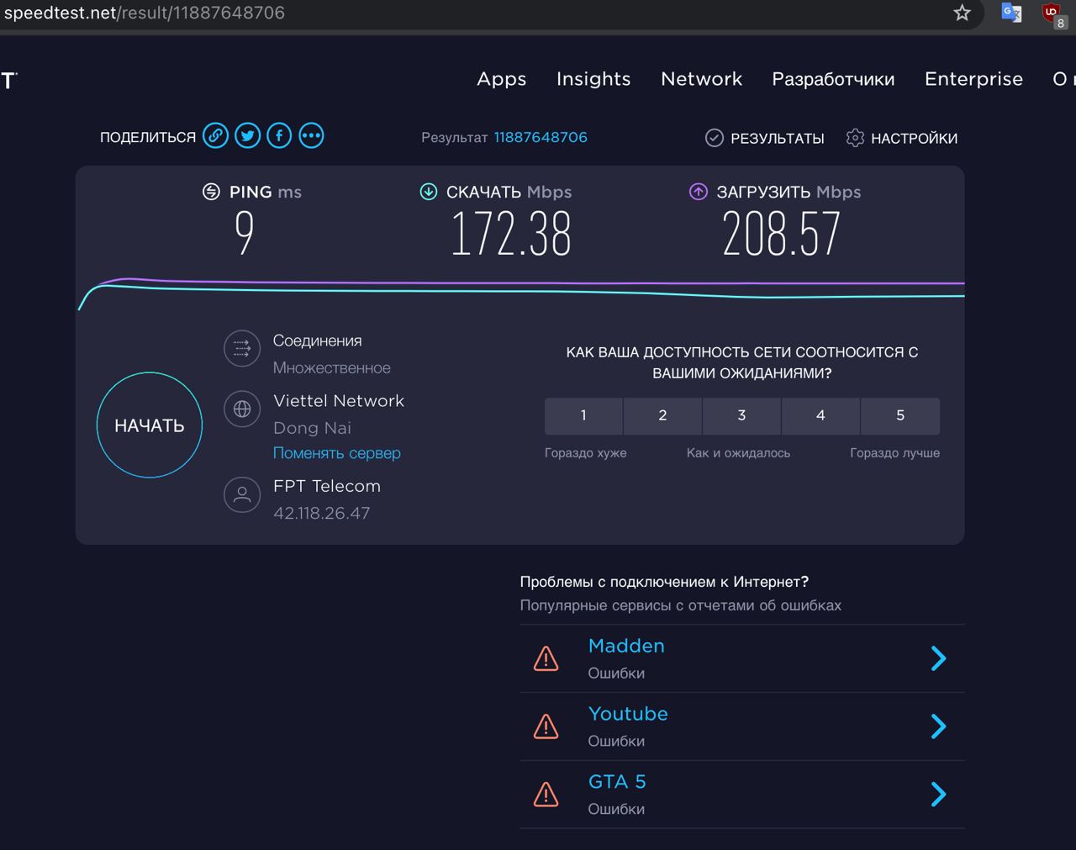Click the Dong Nai server location
This screenshot has width=1076, height=850.
pyautogui.click(x=312, y=428)
